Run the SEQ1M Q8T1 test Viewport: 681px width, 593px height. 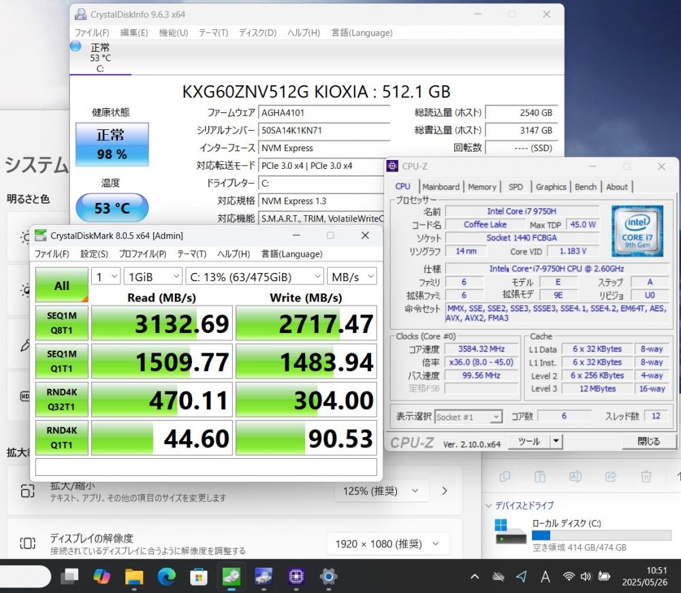pyautogui.click(x=62, y=323)
